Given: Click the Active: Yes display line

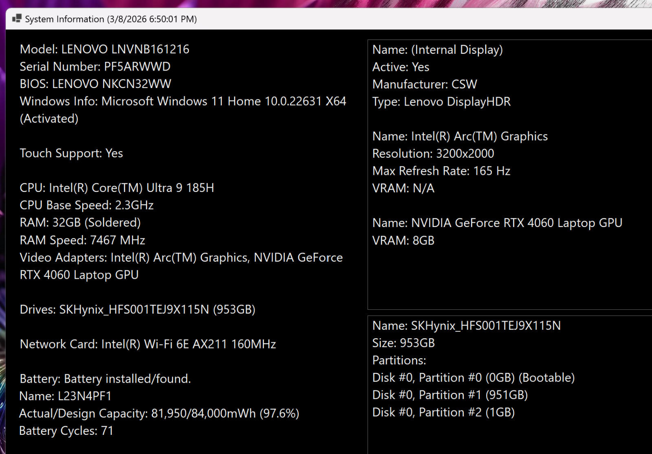Looking at the screenshot, I should 401,67.
